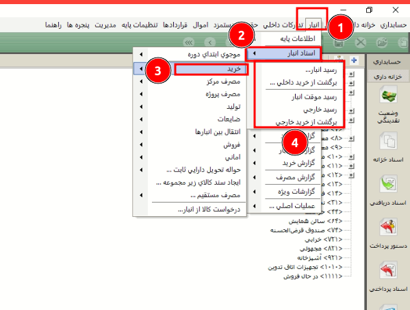
Task: Go to first record with triple-arrow button
Action: 189,42
